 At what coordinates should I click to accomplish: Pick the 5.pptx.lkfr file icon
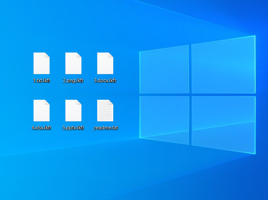pos(73,111)
